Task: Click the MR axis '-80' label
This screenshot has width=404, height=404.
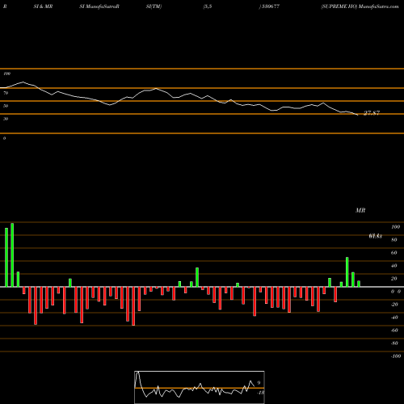Action: click(394, 343)
